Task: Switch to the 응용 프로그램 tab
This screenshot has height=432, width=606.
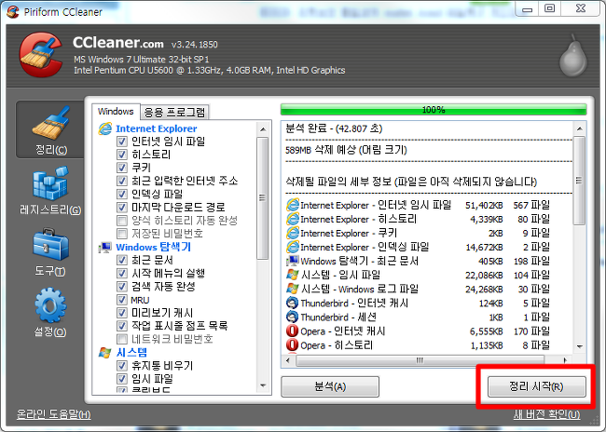Action: pyautogui.click(x=174, y=113)
